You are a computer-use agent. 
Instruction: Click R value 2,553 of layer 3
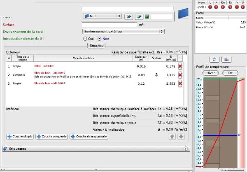point(170,84)
